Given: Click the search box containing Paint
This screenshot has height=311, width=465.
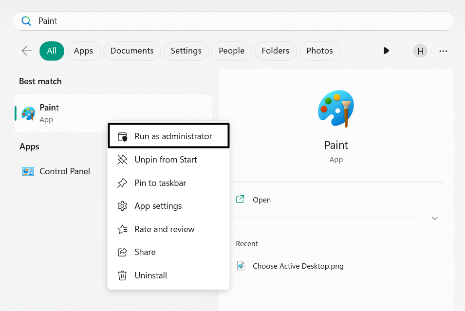Looking at the screenshot, I should 234,21.
